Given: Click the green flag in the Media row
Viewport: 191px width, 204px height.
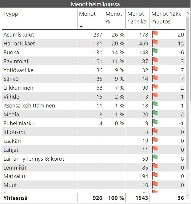Looking at the screenshot, I should [155, 114].
